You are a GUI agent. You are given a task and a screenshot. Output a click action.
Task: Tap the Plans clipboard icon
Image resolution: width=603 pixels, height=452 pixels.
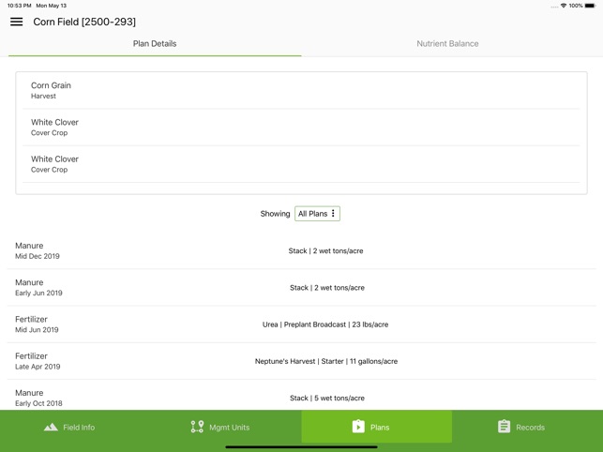pyautogui.click(x=358, y=427)
